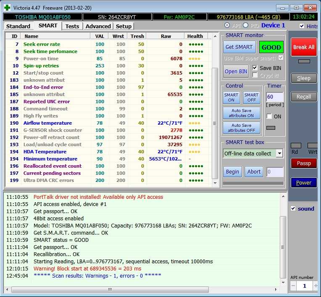The width and height of the screenshot is (321, 297).
Task: Open the Off-line data collect dropdown
Action: coord(279,153)
